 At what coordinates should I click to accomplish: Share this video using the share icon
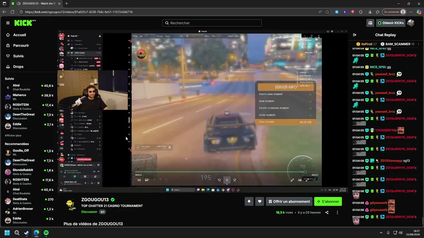327,213
